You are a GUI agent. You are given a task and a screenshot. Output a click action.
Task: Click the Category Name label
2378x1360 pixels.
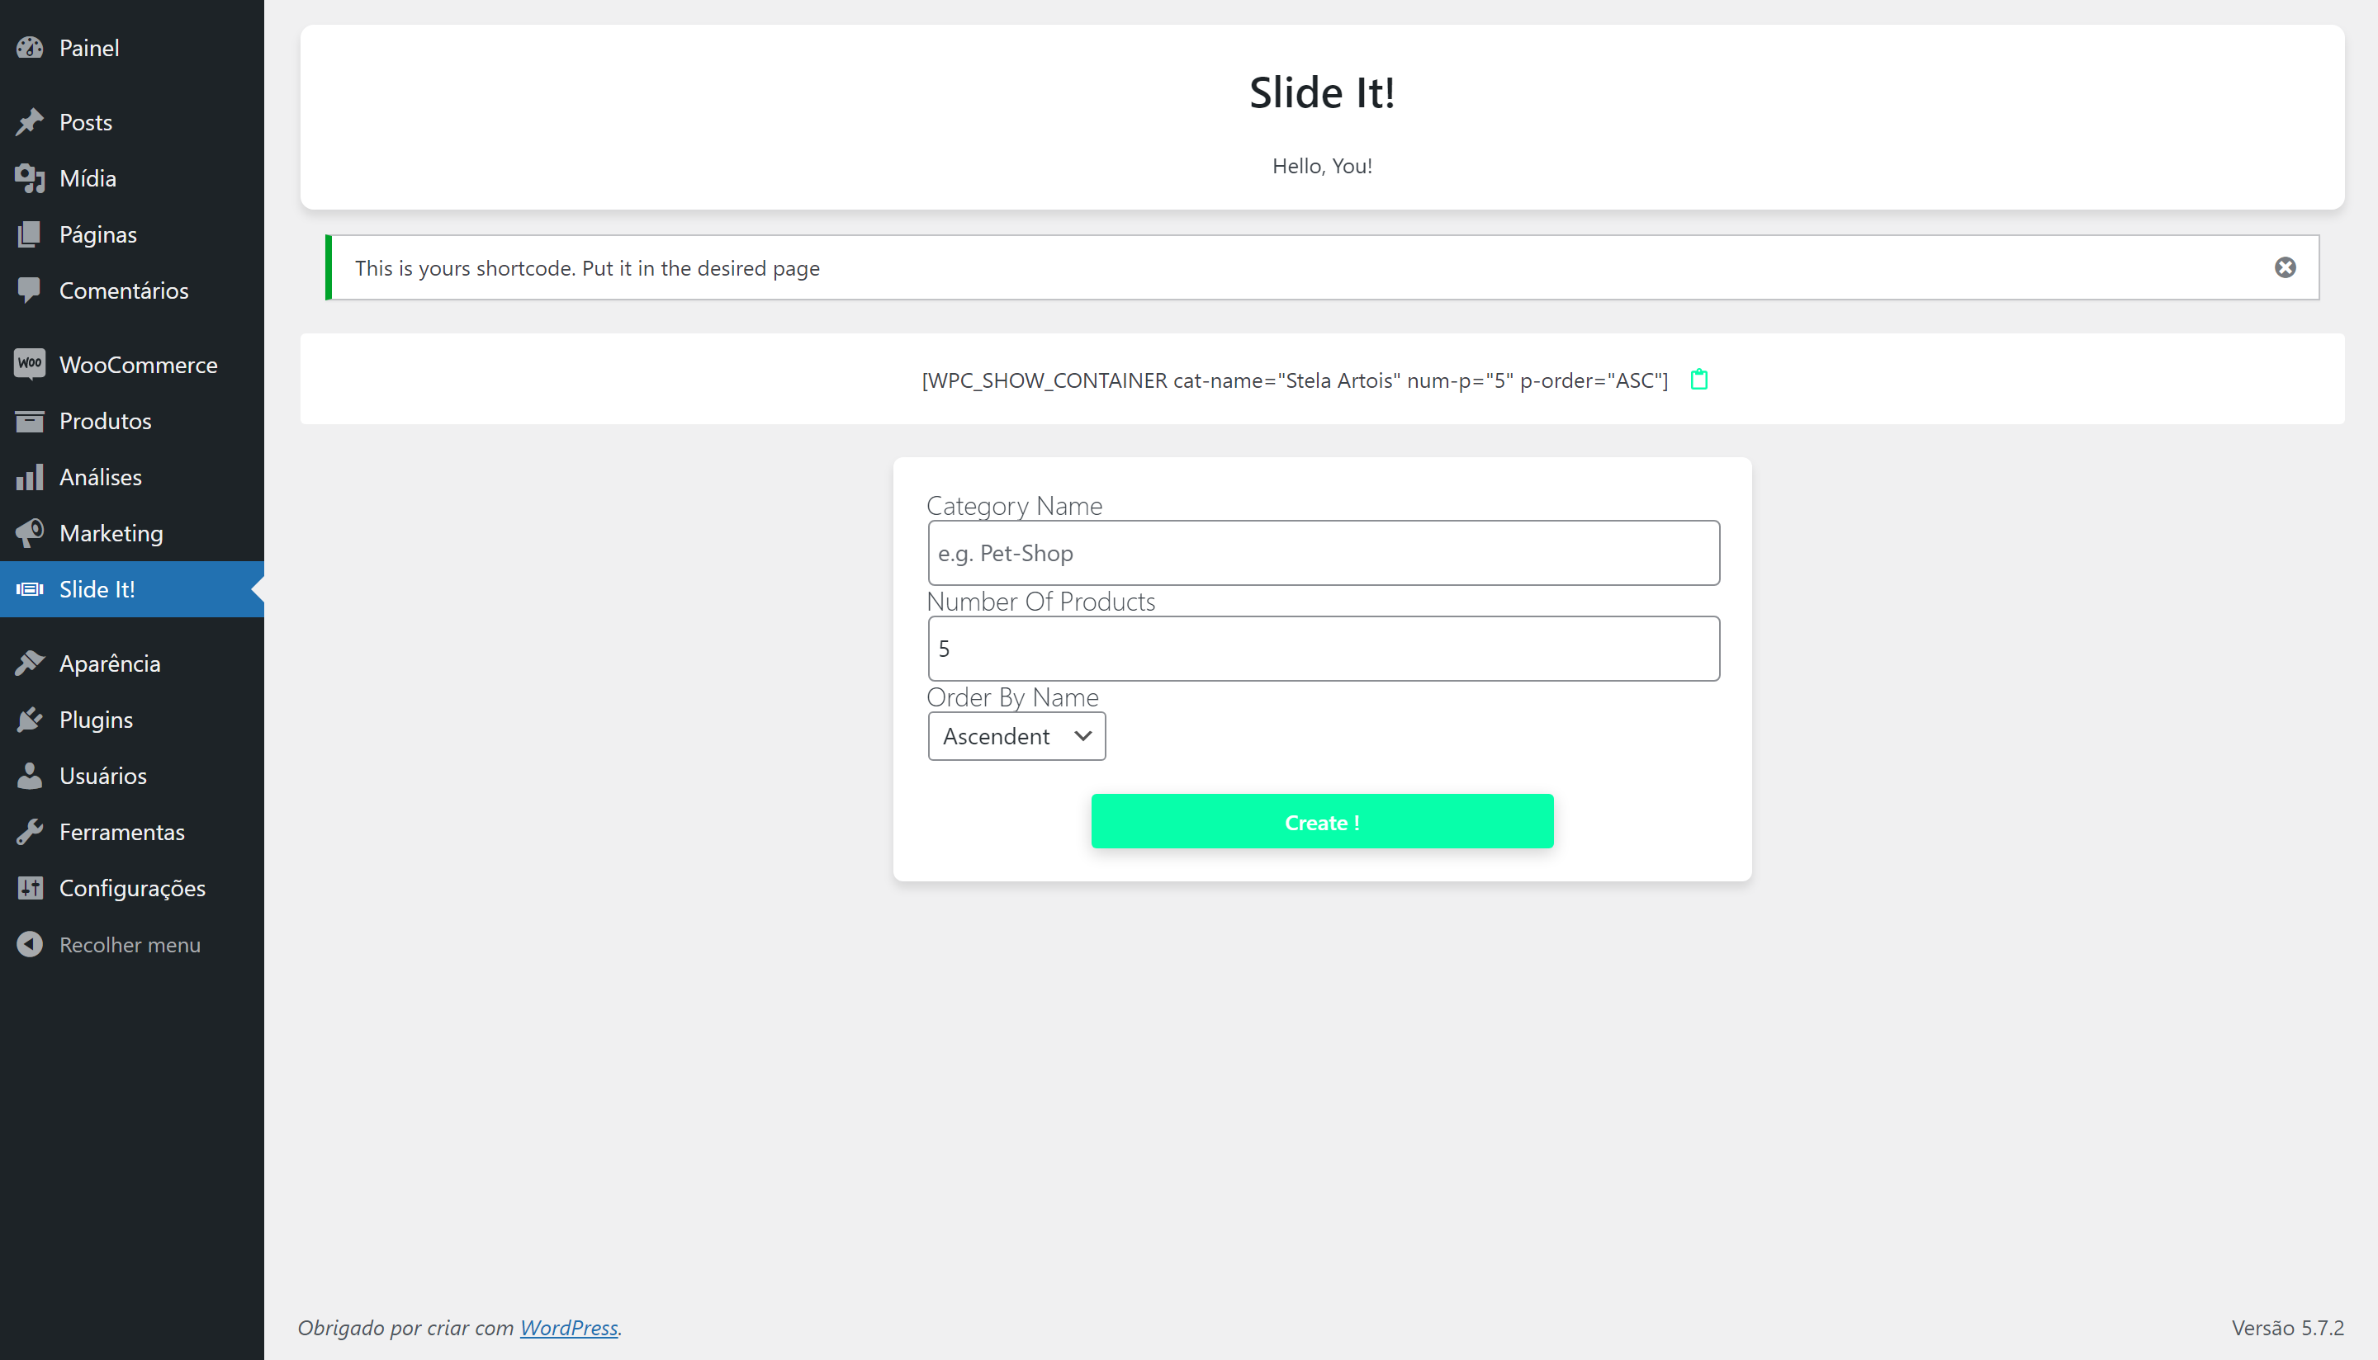[1015, 505]
